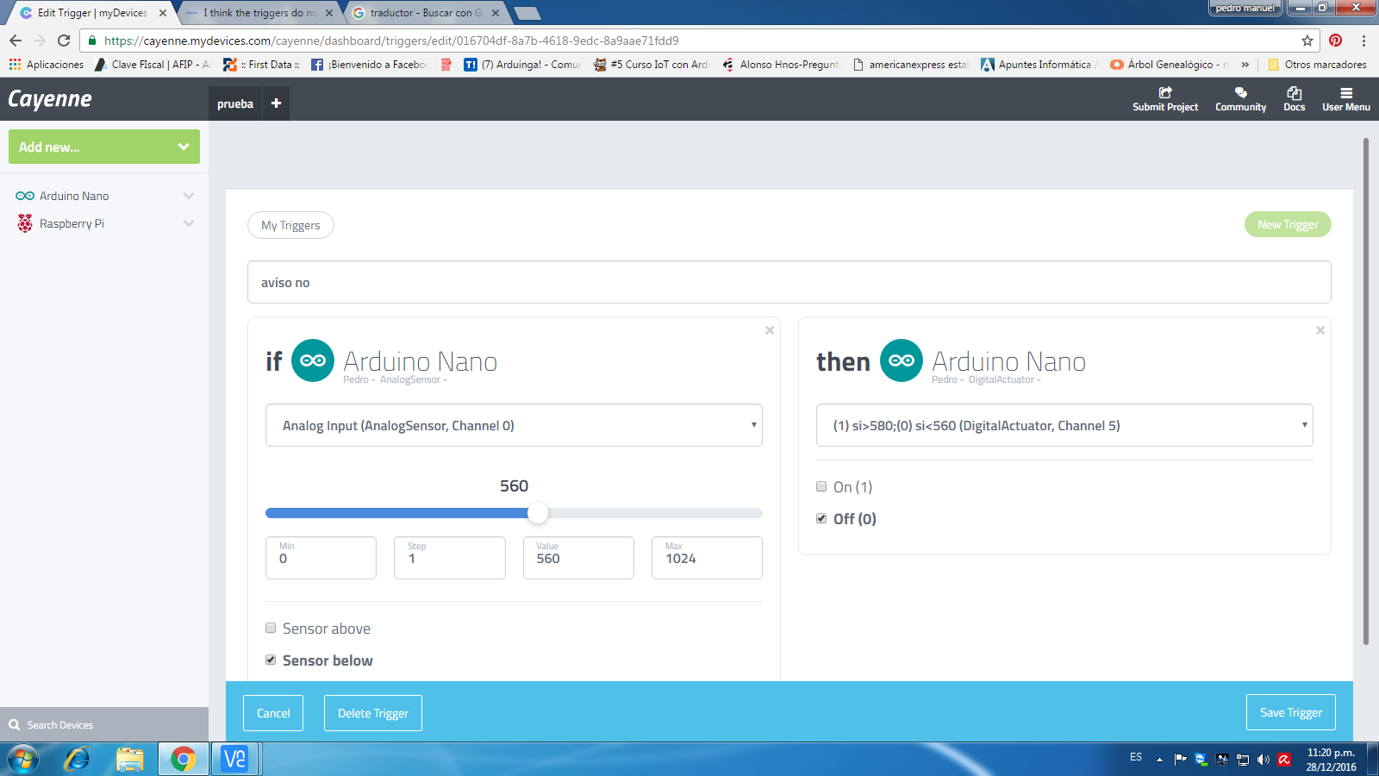Show hidden system tray icons

pyautogui.click(x=1159, y=760)
